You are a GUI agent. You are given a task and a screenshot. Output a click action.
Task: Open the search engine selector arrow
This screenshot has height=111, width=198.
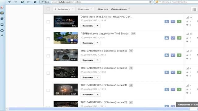coord(160,2)
